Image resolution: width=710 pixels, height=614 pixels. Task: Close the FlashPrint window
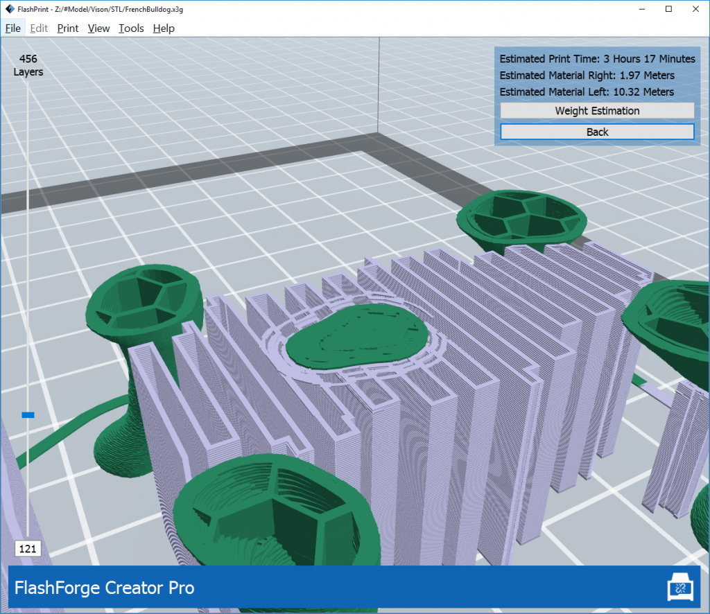(x=695, y=9)
